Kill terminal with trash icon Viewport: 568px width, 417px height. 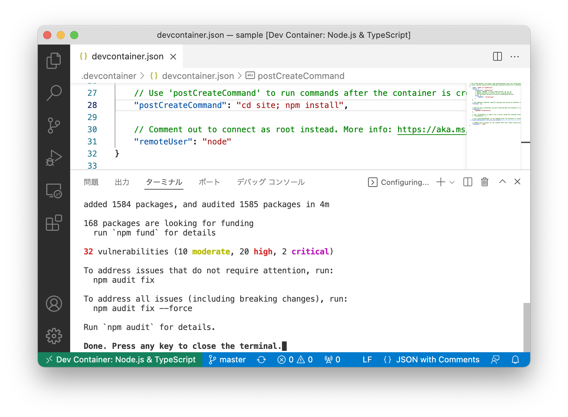(x=485, y=182)
